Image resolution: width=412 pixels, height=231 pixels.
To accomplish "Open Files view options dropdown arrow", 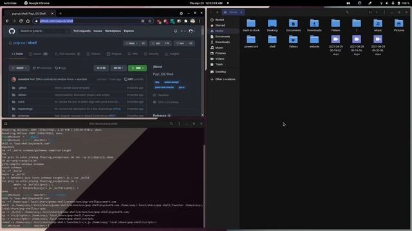I will coord(377,12).
